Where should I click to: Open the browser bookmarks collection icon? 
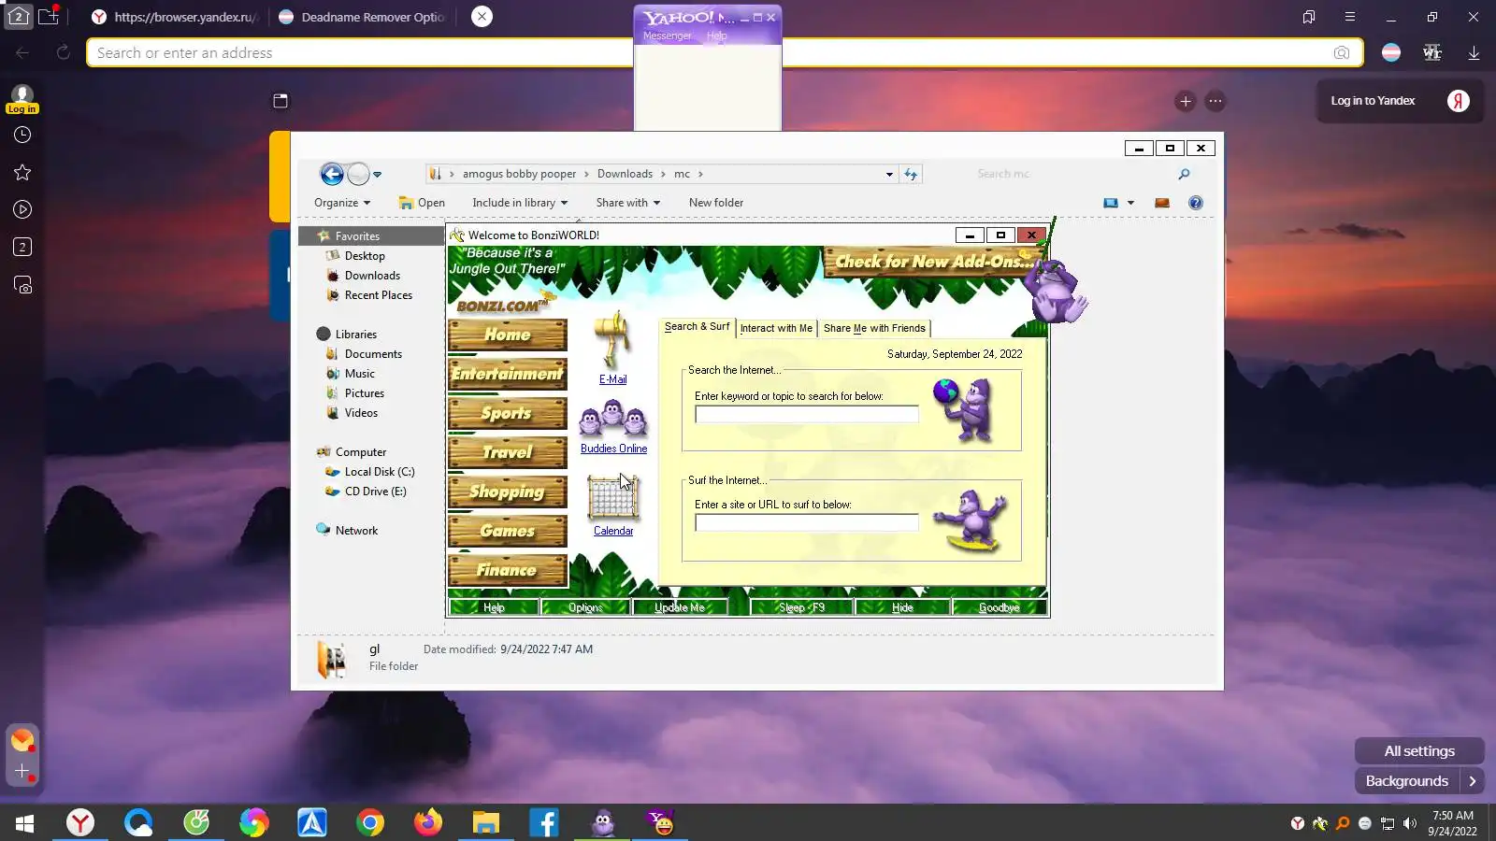[x=1309, y=17]
